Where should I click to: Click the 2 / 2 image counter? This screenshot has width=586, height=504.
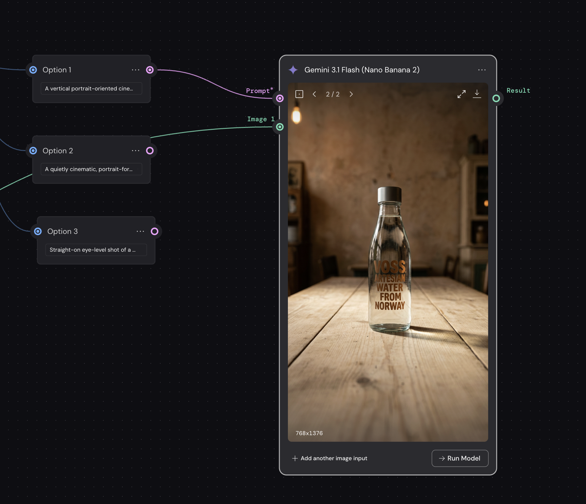click(333, 94)
